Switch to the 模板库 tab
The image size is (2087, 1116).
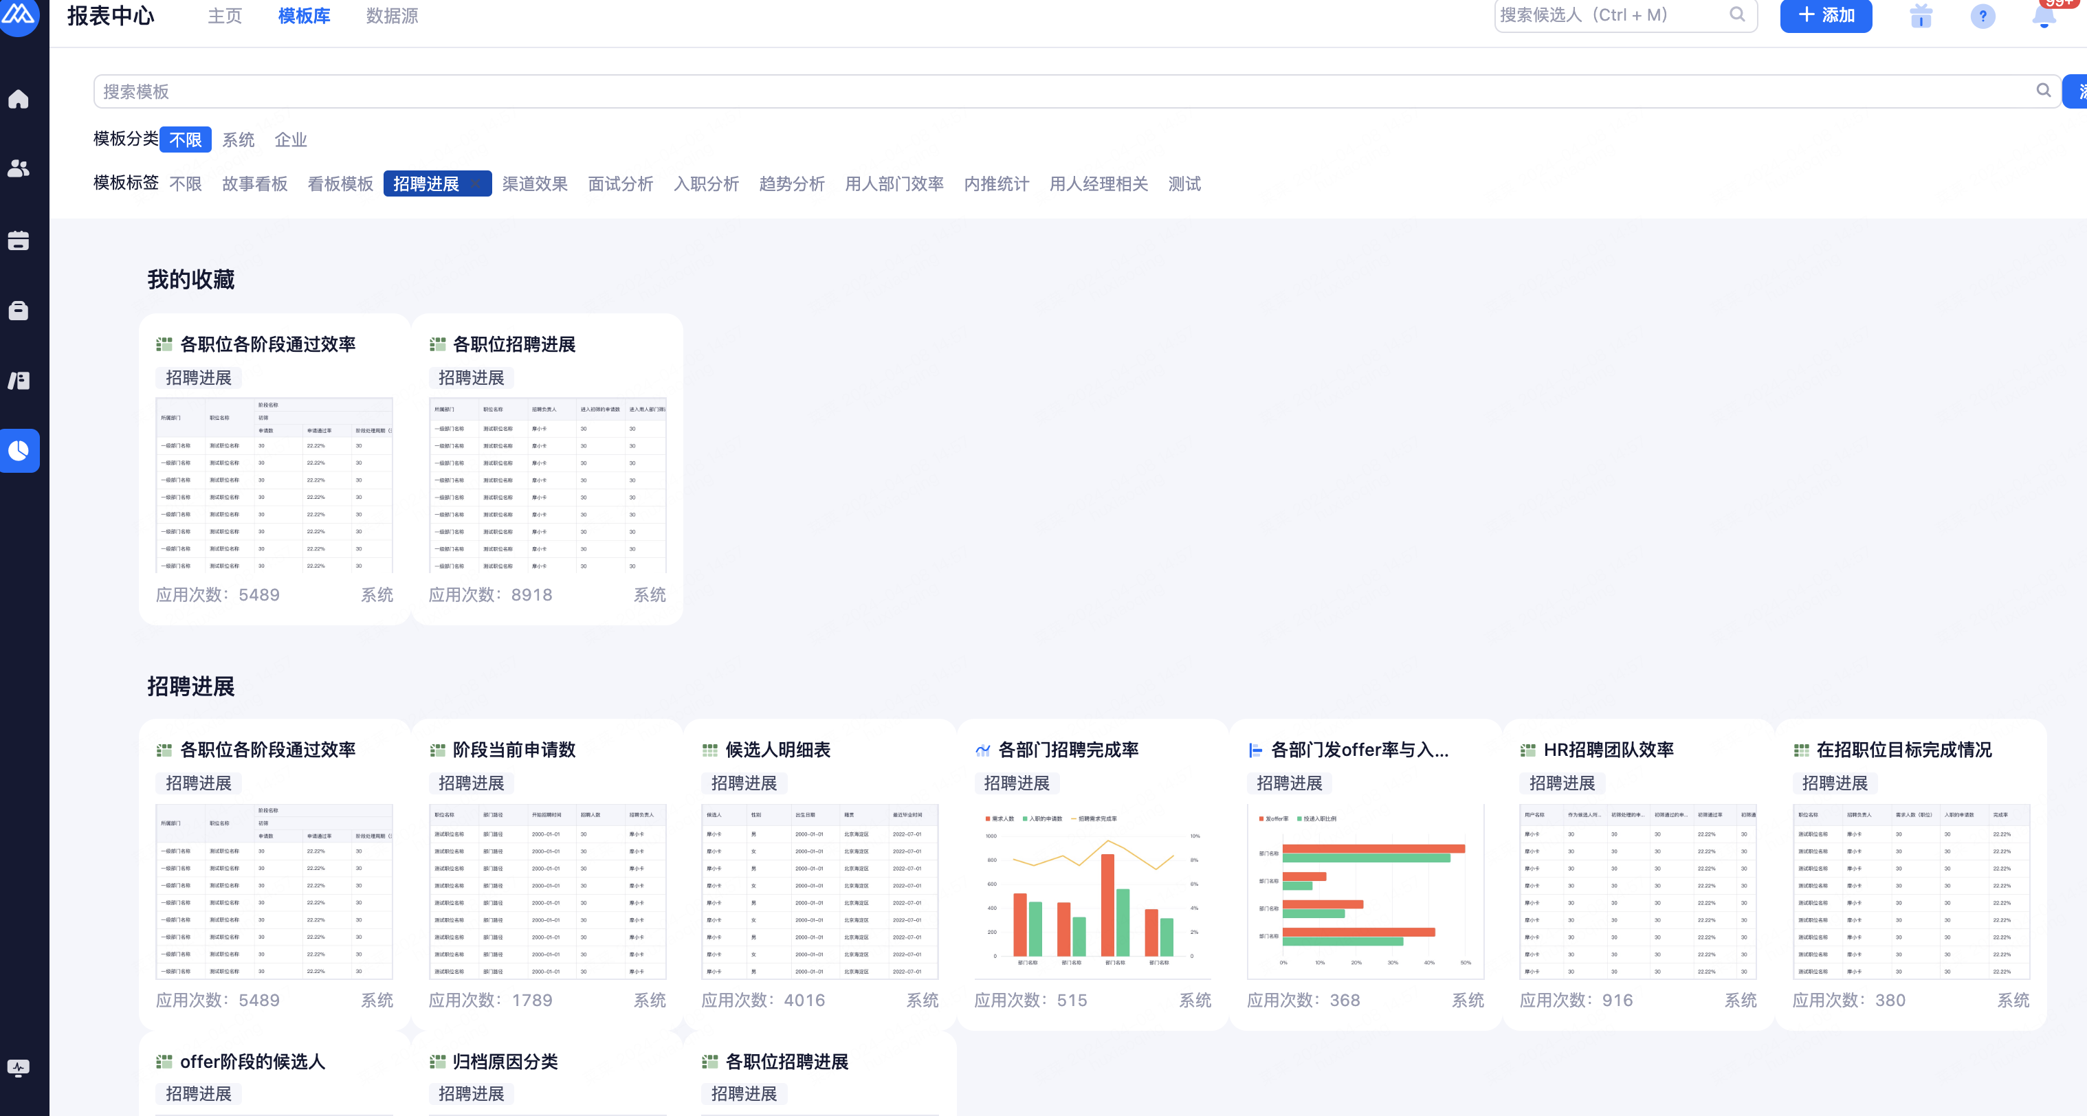coord(304,15)
